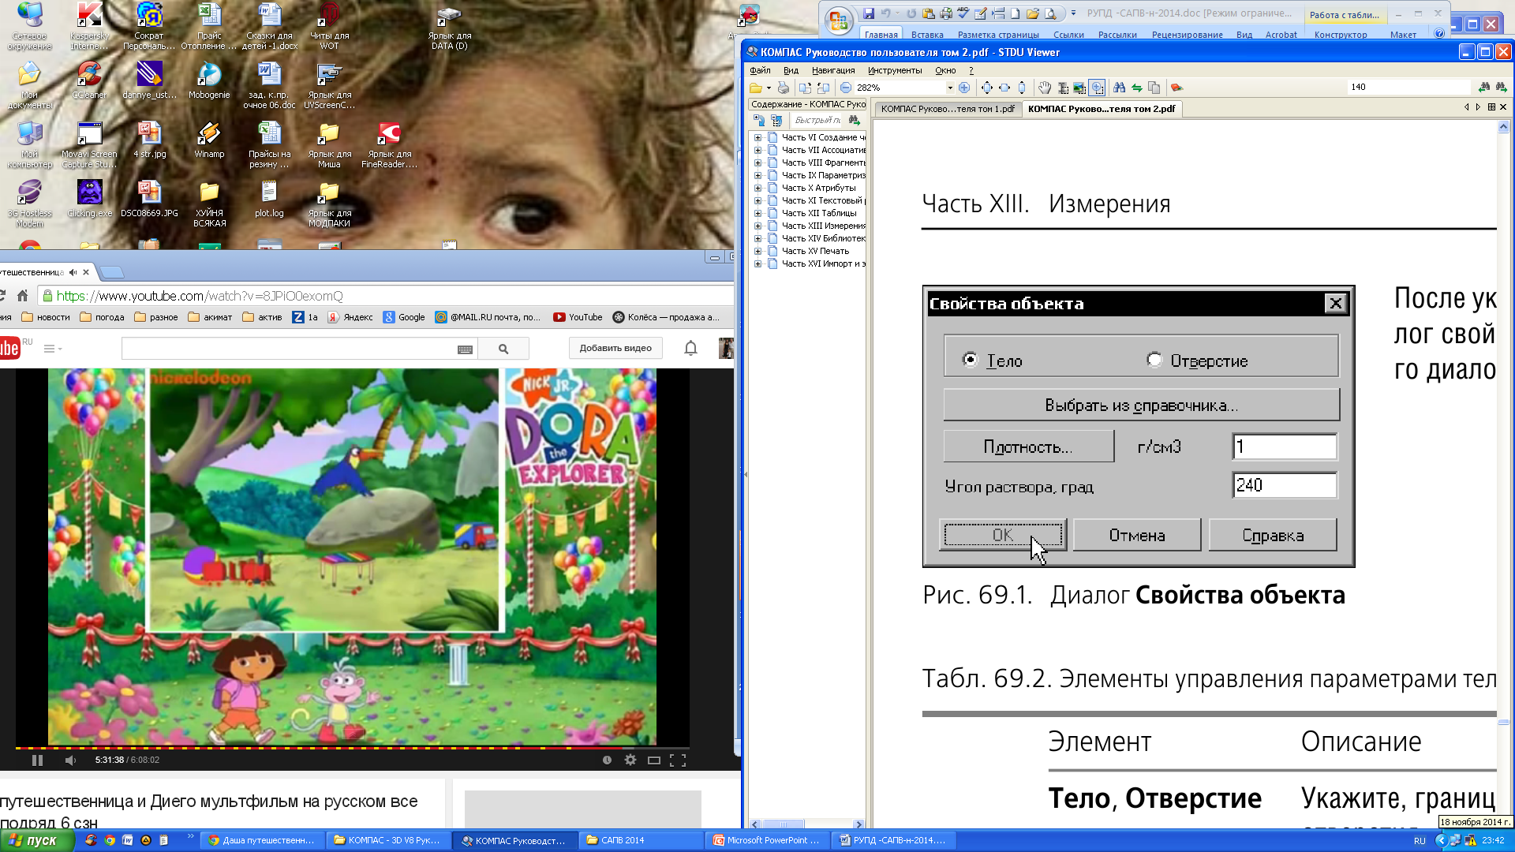The image size is (1515, 852).
Task: Click green swap arrows toolbar icon
Action: [1137, 88]
